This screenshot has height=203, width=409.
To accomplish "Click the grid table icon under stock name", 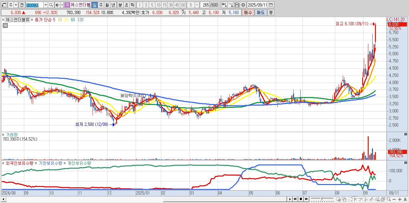I will click(x=5, y=25).
